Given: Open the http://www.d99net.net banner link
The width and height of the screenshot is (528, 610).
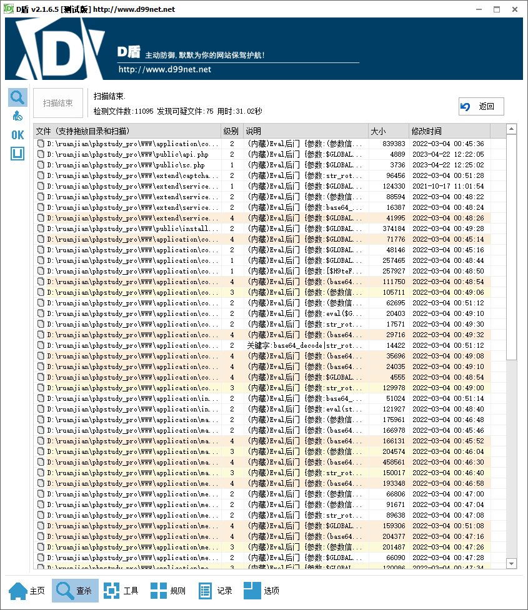Looking at the screenshot, I should point(165,70).
